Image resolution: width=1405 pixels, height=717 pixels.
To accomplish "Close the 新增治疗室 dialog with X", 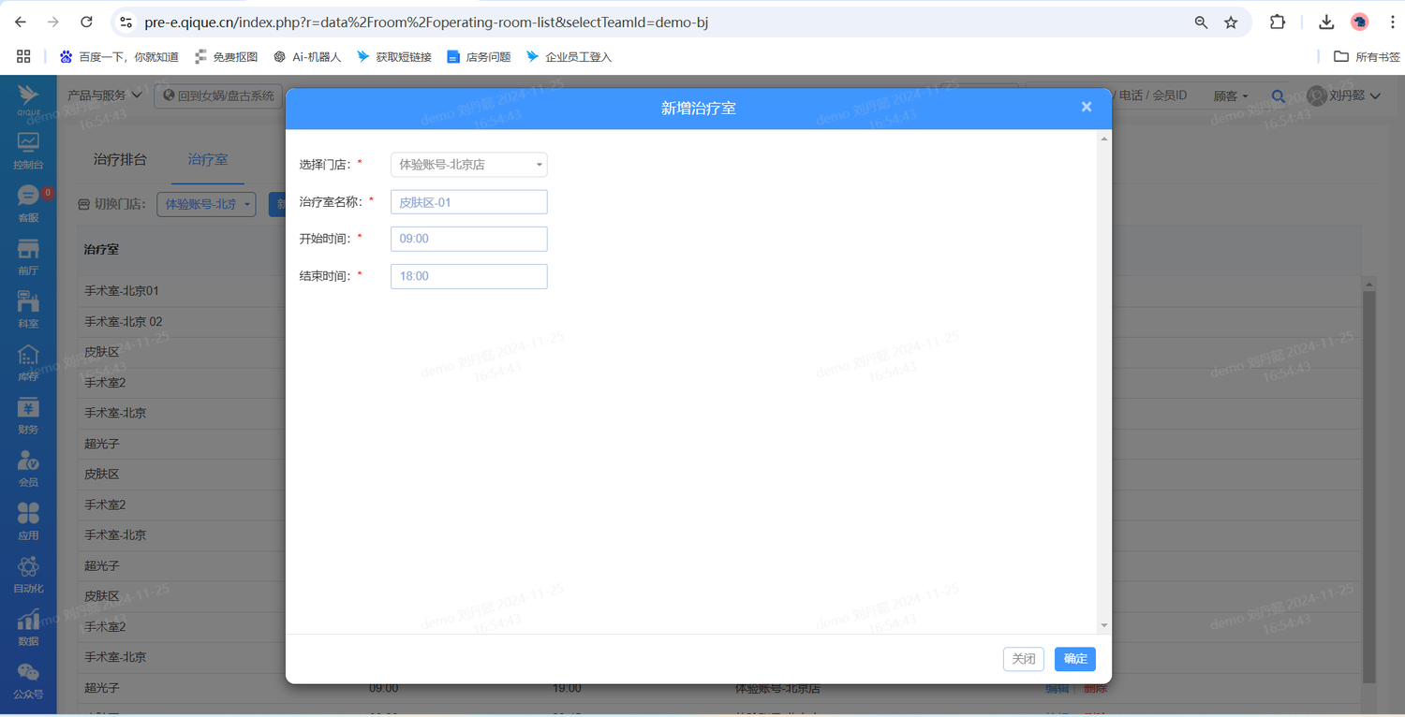I will tap(1087, 107).
